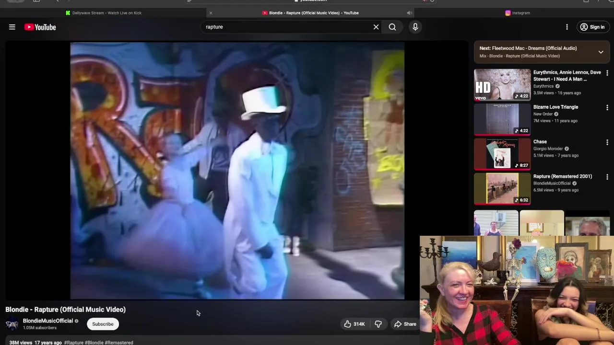
Task: Click the Eurythmics channel name link
Action: pos(543,86)
